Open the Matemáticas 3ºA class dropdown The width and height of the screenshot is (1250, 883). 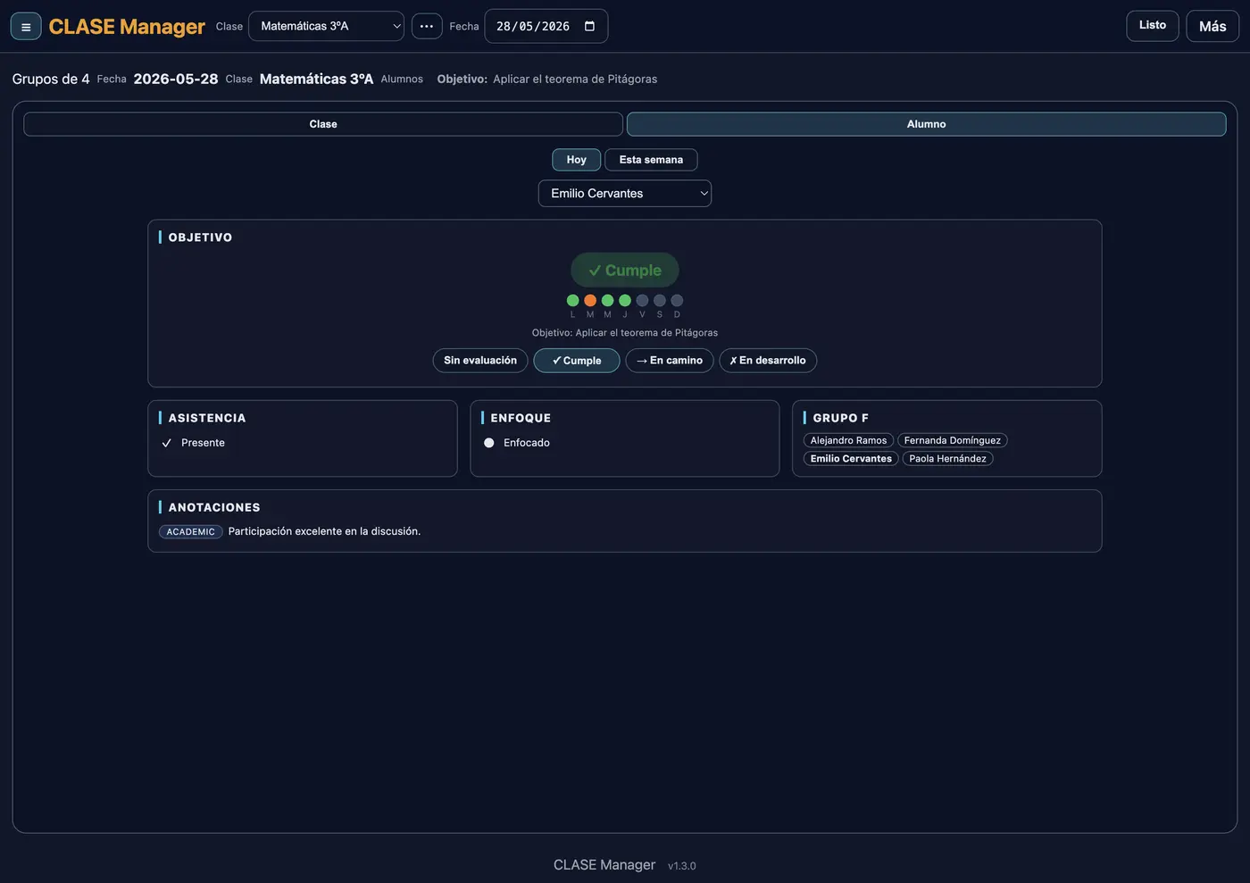click(326, 26)
